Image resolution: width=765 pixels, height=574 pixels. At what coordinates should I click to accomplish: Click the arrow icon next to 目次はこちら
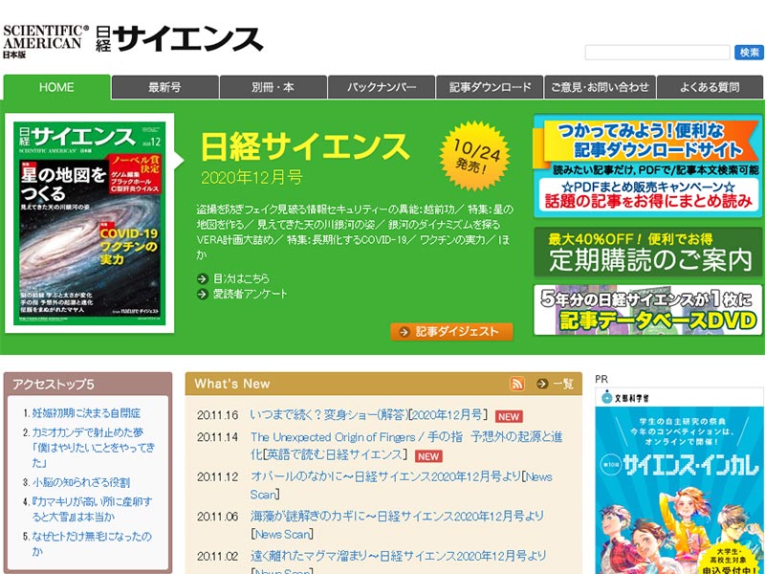point(203,278)
